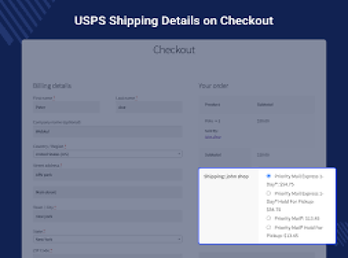This screenshot has height=258, width=348.
Task: Click the Shipping vendor shop label
Action: pos(226,176)
